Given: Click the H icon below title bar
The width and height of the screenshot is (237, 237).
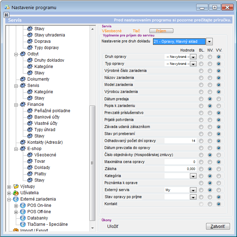Looking at the screenshot, I should click(x=6, y=15).
